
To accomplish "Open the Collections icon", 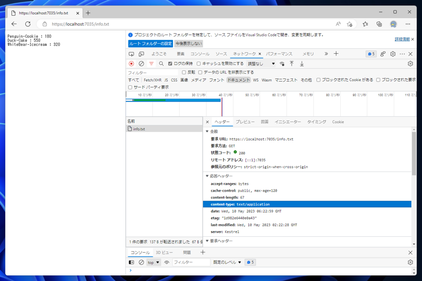I will [379, 24].
